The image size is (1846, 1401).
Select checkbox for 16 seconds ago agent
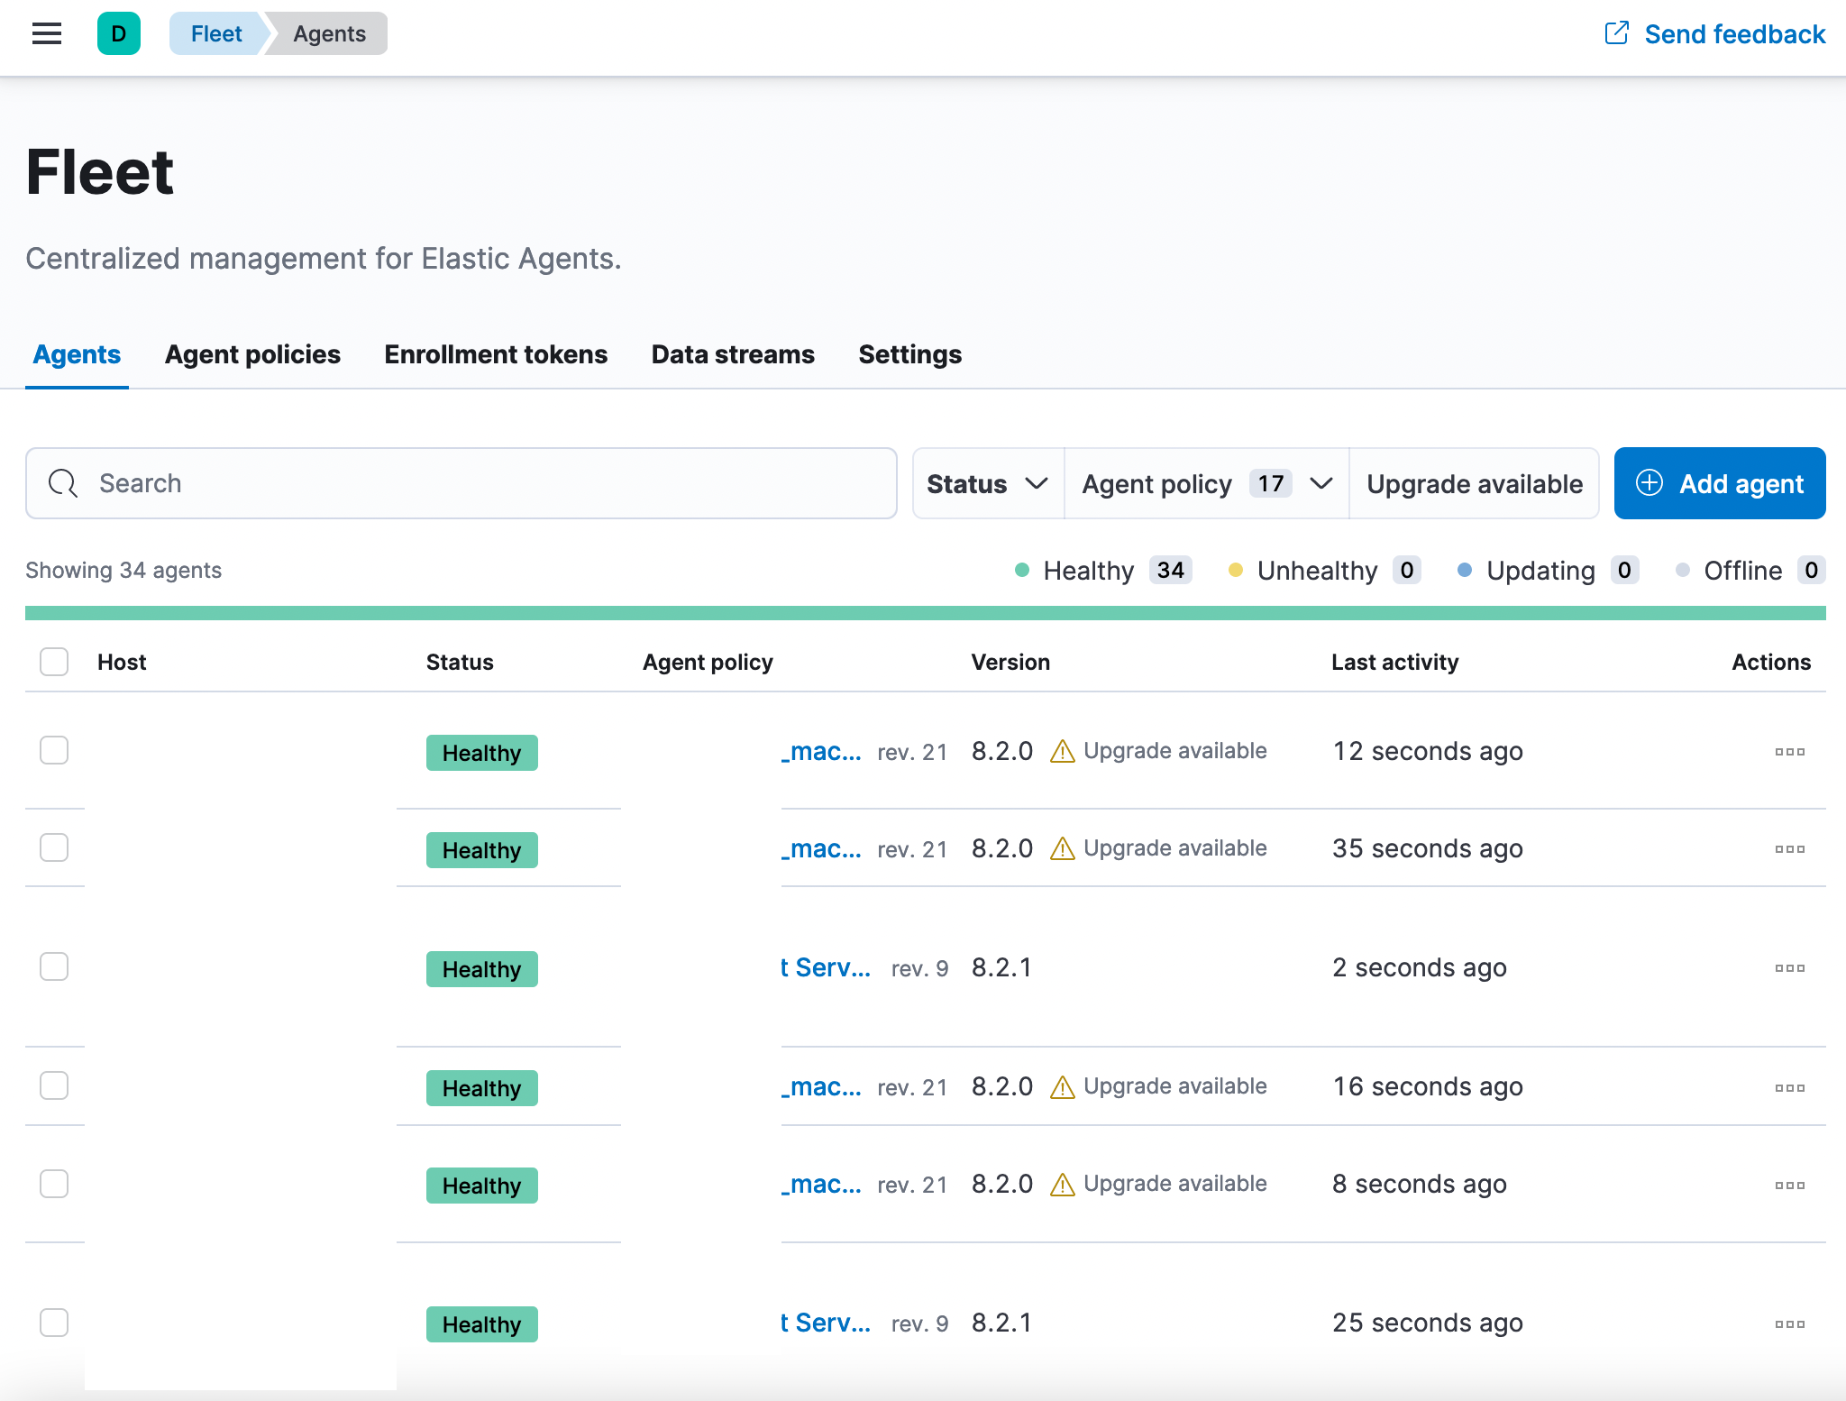coord(54,1085)
